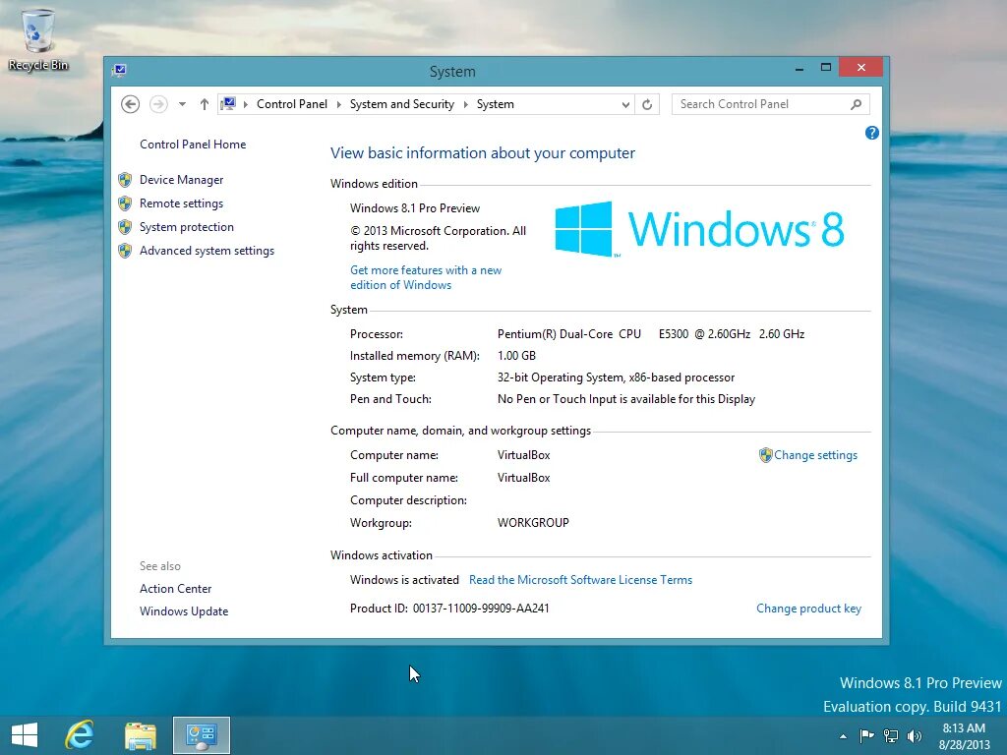Open Action Center flag in tray
The width and height of the screenshot is (1007, 755).
tap(866, 735)
